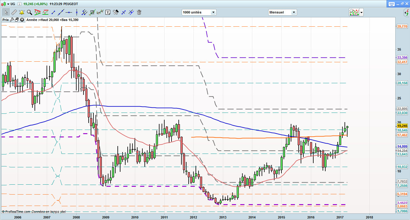This screenshot has height=220, width=410.
Task: Click the 2,8683 orange price level label
Action: 402,207
